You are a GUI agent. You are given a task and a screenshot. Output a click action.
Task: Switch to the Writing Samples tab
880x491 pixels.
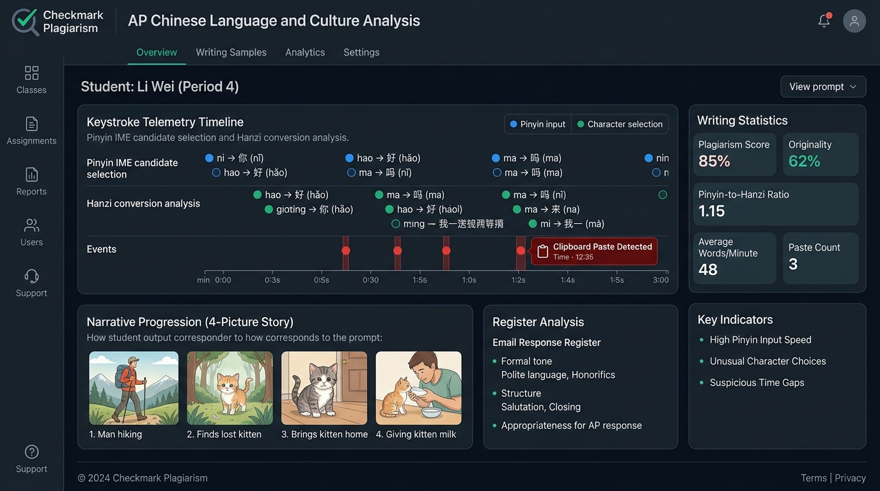pyautogui.click(x=231, y=52)
